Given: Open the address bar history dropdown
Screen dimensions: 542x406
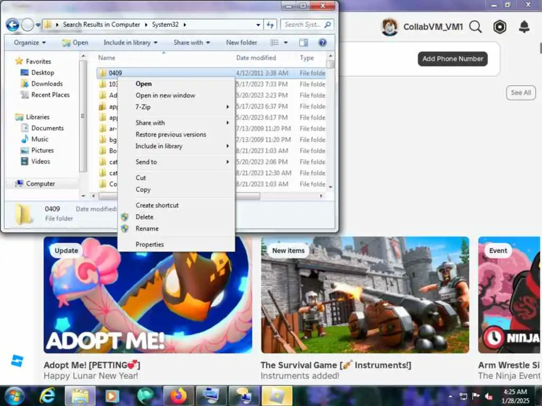Looking at the screenshot, I should (x=258, y=25).
